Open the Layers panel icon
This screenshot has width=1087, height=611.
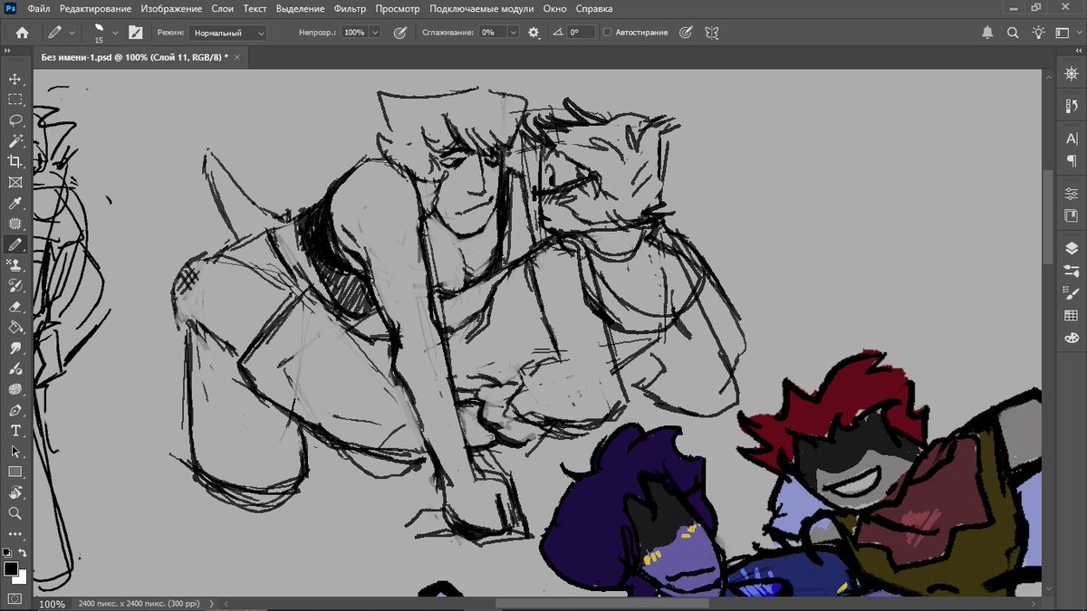coord(1072,248)
